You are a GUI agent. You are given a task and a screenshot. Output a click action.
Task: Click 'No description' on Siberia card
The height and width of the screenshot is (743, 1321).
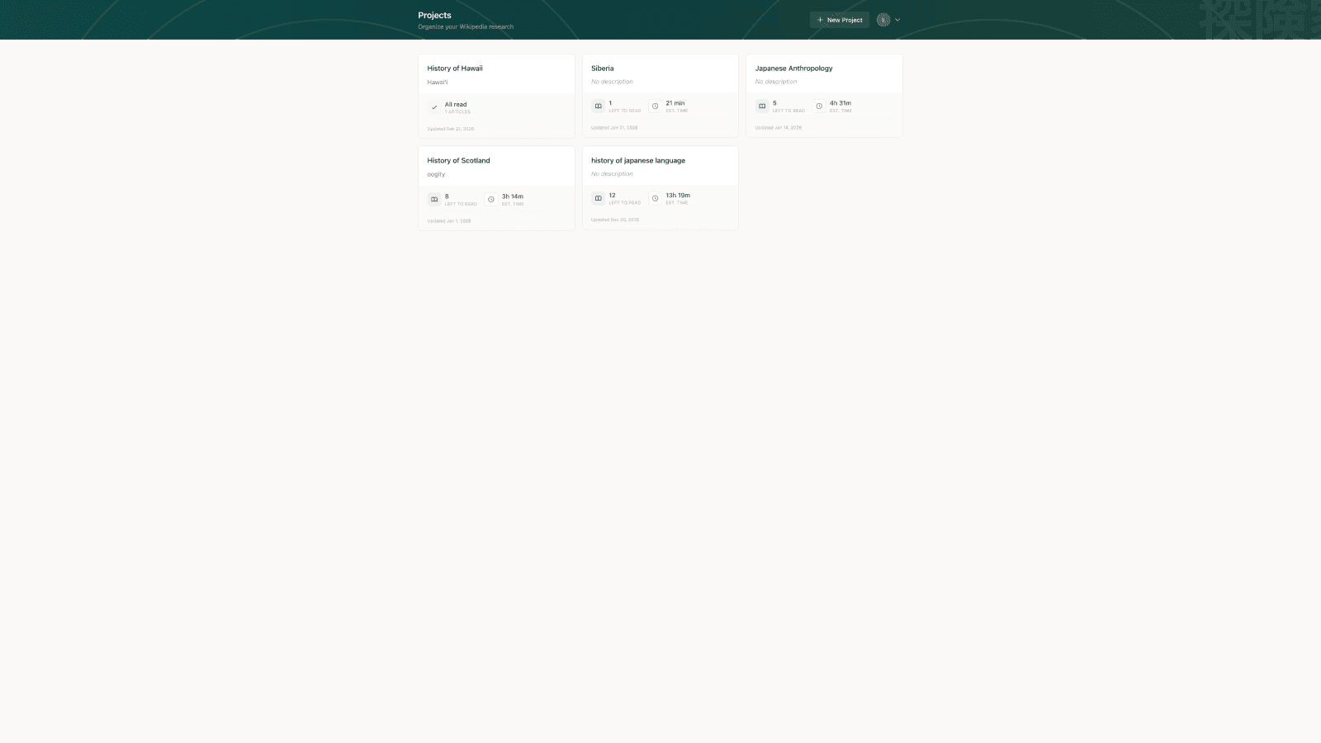coord(612,82)
